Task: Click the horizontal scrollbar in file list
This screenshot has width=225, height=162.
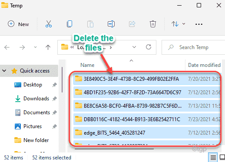Action: pyautogui.click(x=114, y=149)
